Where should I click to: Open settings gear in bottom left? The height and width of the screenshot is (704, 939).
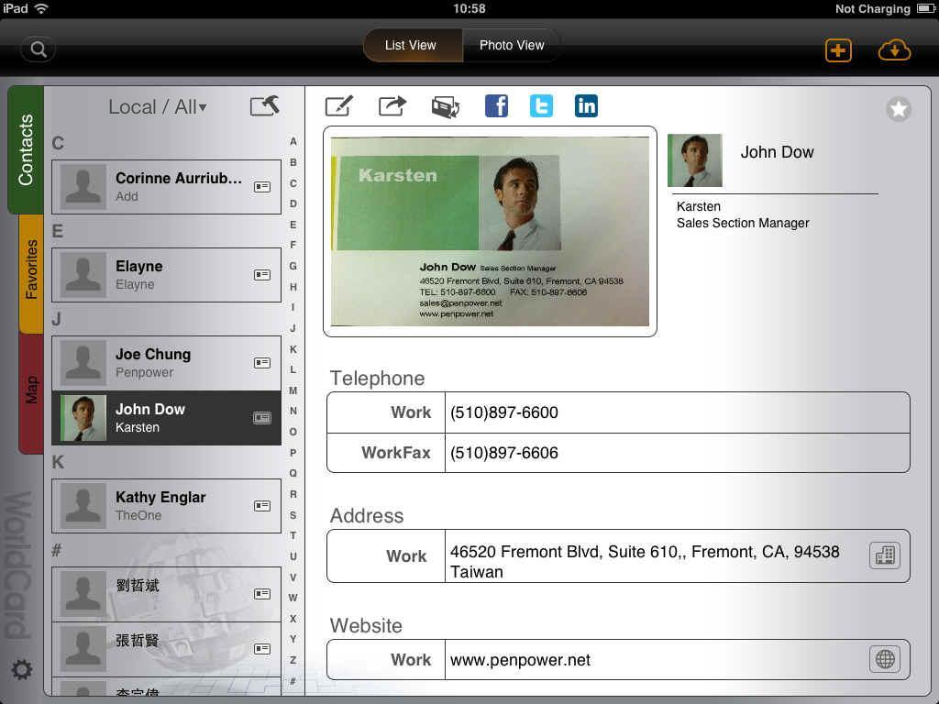click(x=22, y=670)
